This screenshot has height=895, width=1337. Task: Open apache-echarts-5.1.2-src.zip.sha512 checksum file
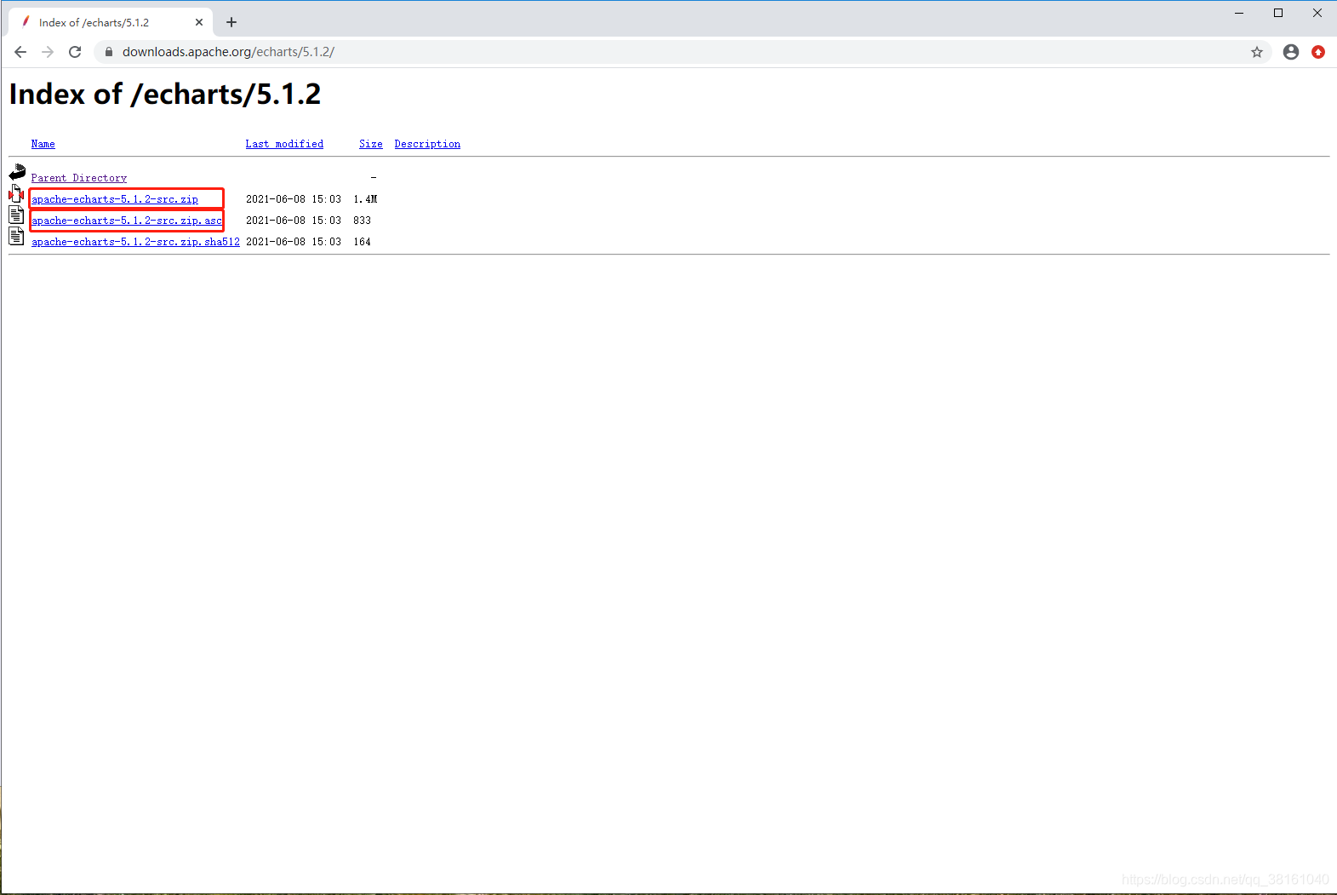click(x=136, y=242)
